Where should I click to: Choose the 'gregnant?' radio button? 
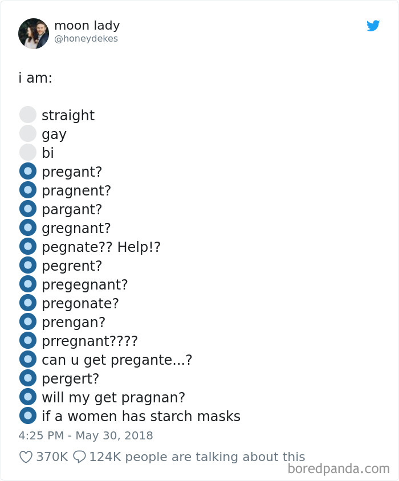pos(27,227)
